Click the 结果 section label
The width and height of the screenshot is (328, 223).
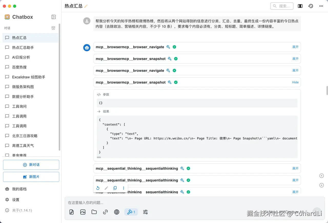pyautogui.click(x=106, y=111)
